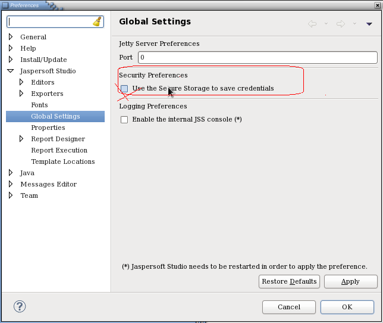Select General preferences category

[x=33, y=37]
